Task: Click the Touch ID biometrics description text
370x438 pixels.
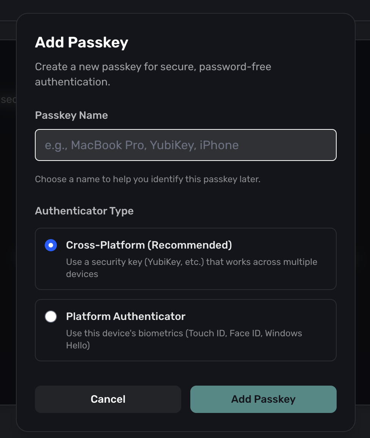Action: (184, 339)
